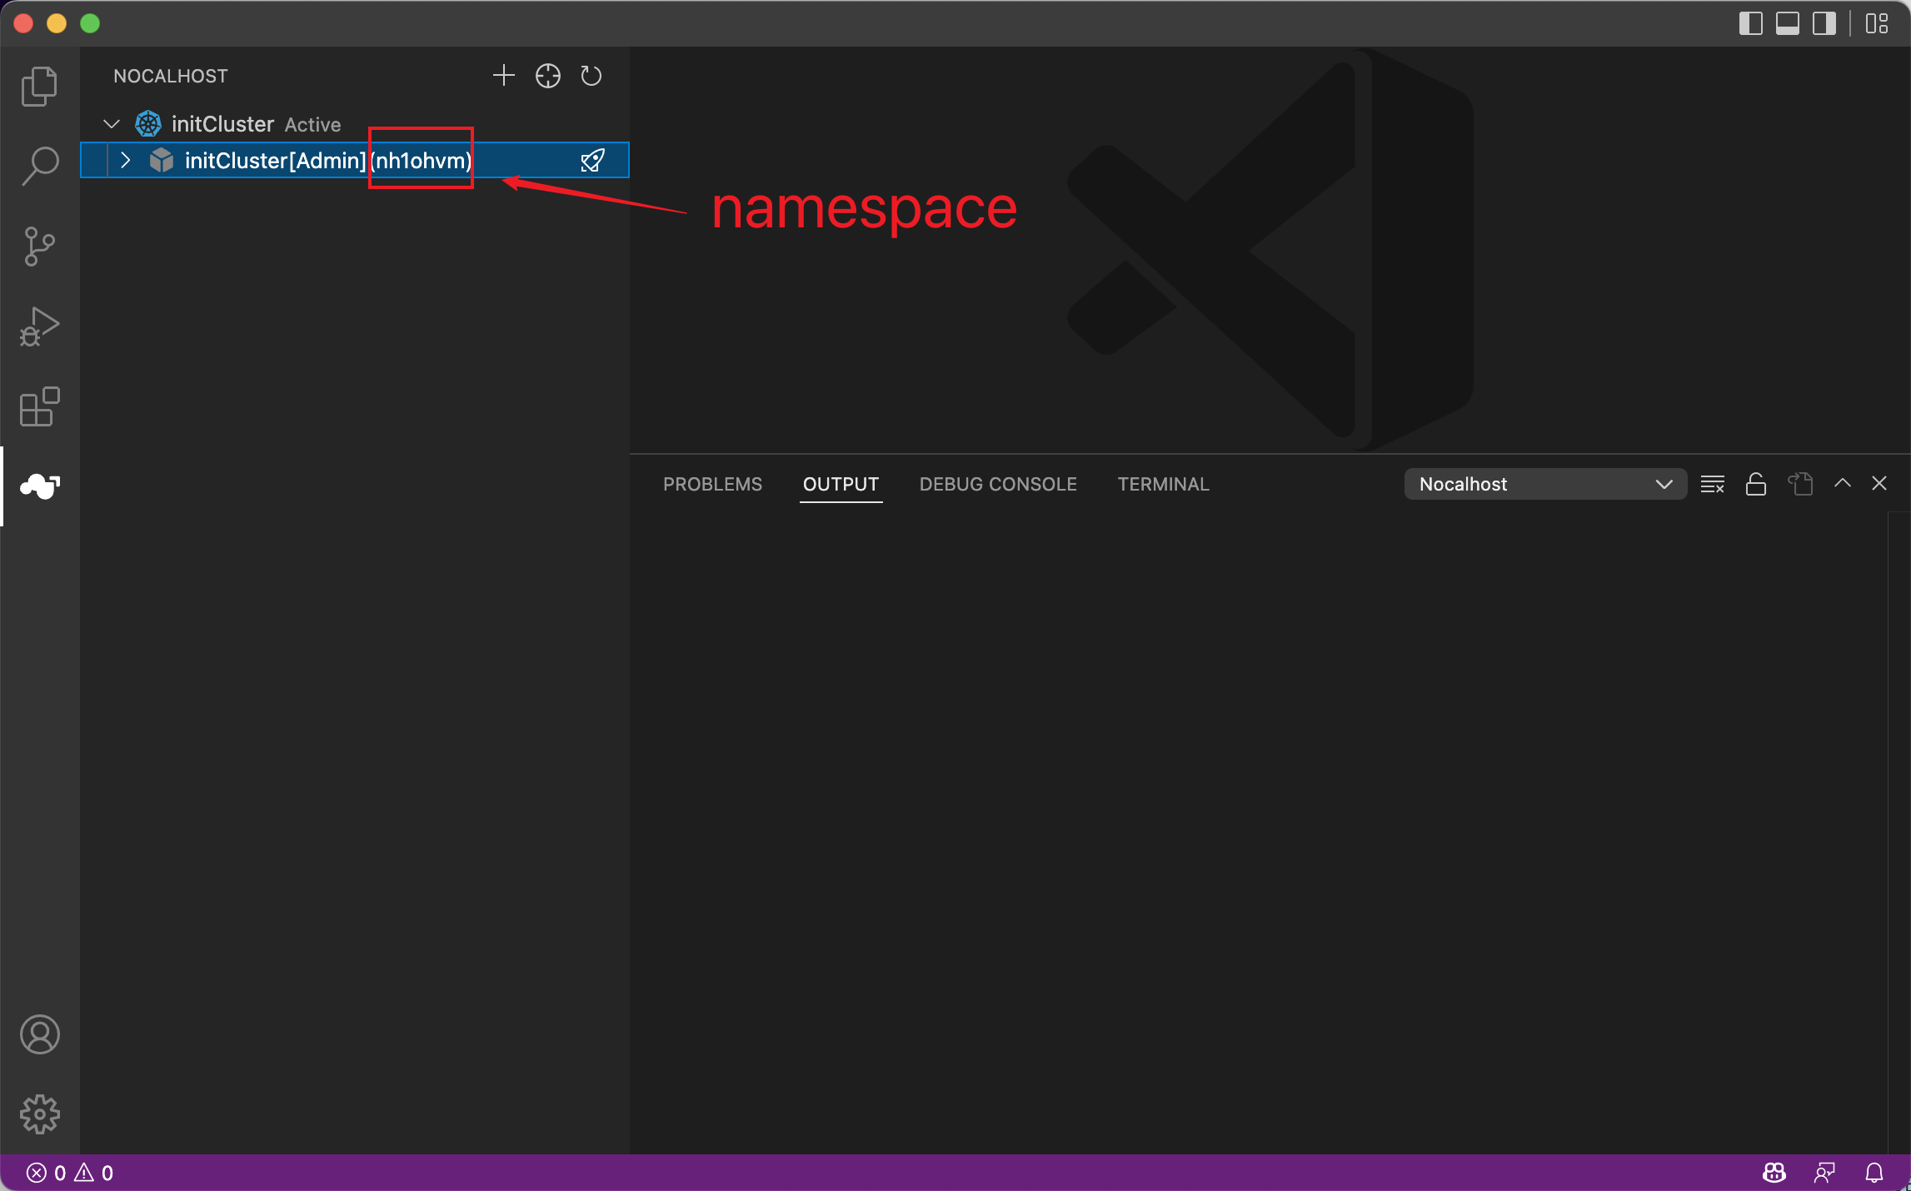This screenshot has height=1191, width=1911.
Task: Click the NOCALHOST panel title
Action: click(x=171, y=76)
